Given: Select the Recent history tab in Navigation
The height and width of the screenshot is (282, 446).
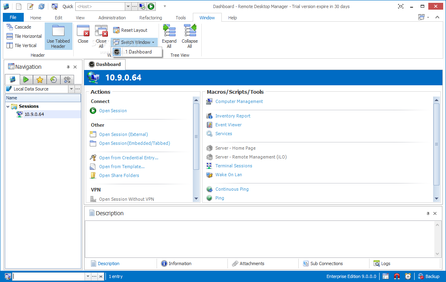Looking at the screenshot, I should pyautogui.click(x=54, y=80).
